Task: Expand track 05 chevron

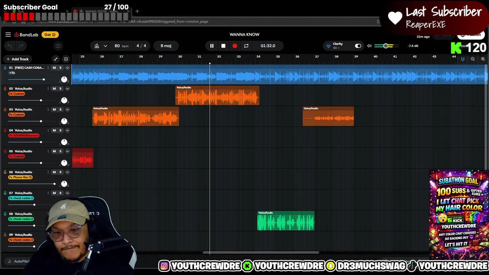Action: tap(67, 151)
